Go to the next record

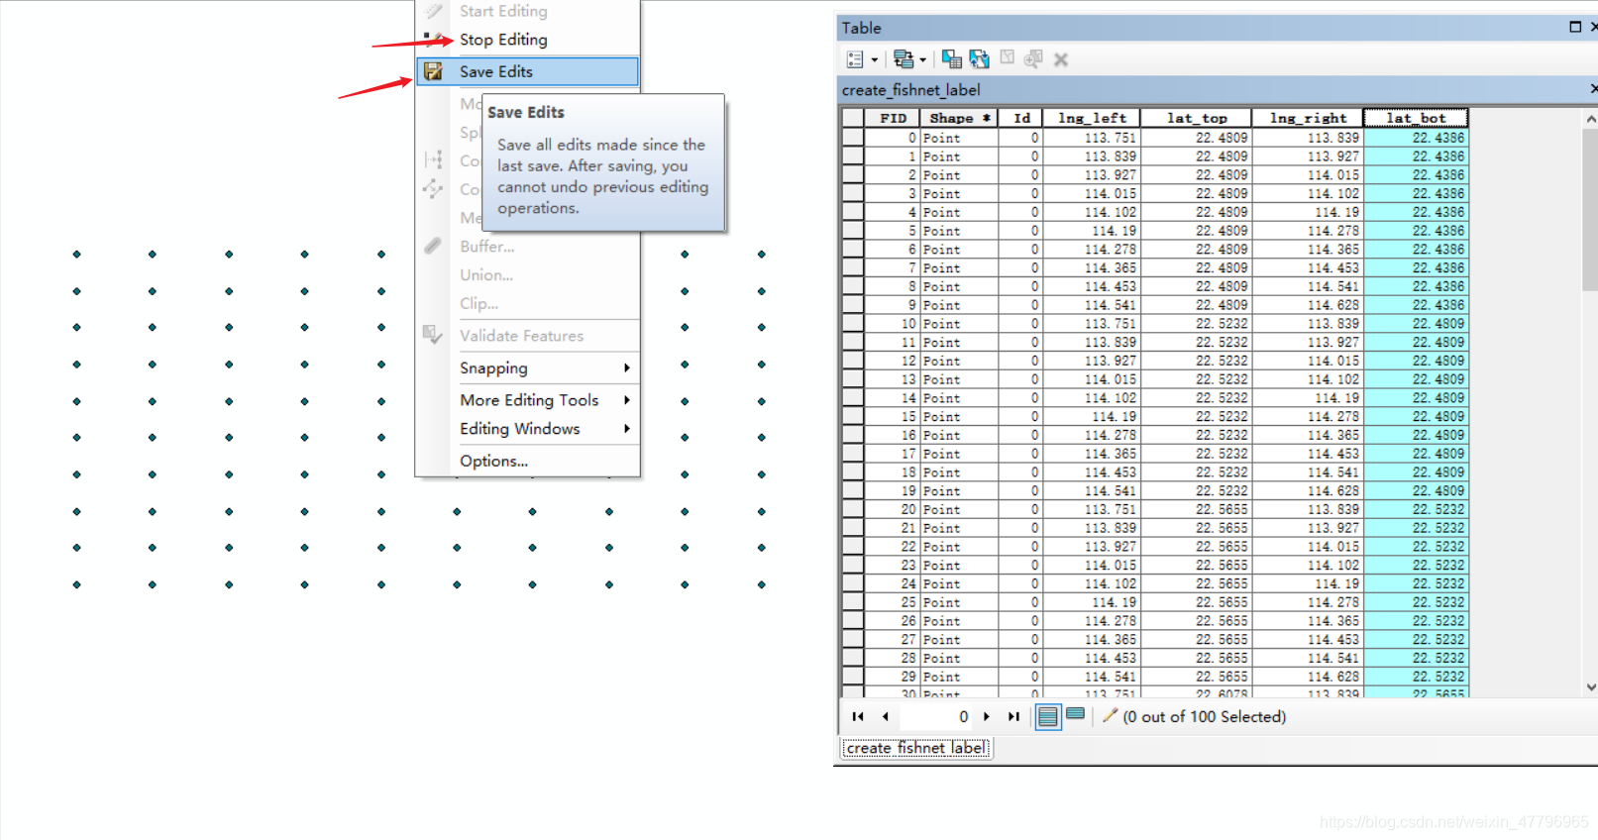(987, 716)
